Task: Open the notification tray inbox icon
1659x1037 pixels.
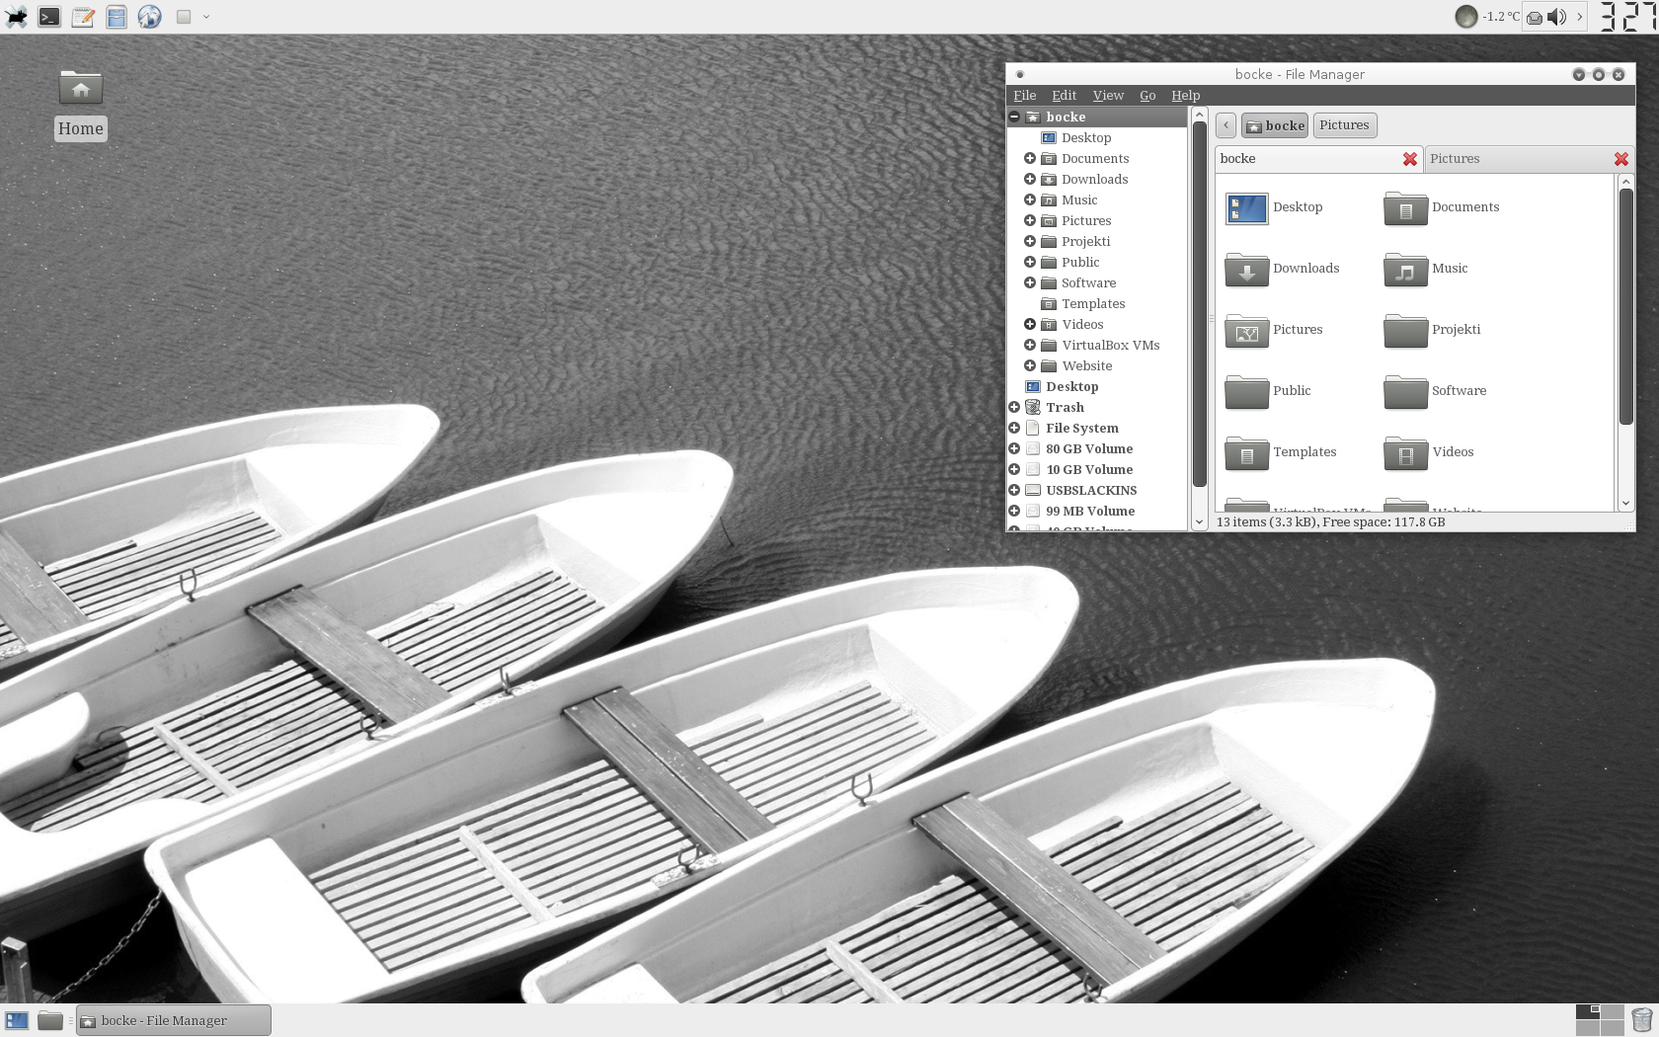Action: click(x=1535, y=18)
